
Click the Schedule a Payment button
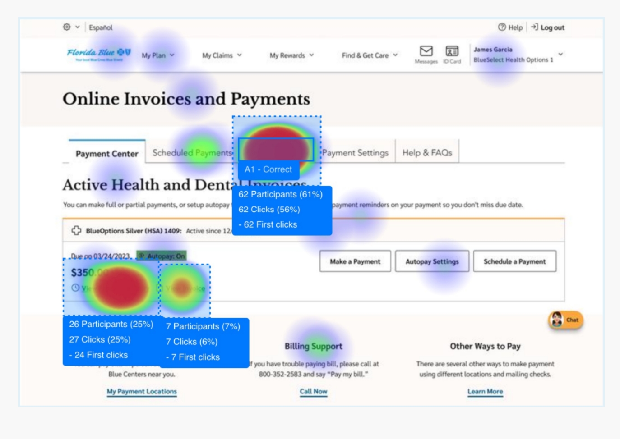pyautogui.click(x=514, y=261)
